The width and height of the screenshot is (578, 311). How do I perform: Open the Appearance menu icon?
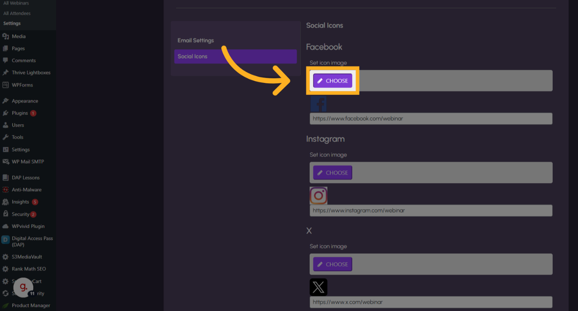pyautogui.click(x=5, y=101)
